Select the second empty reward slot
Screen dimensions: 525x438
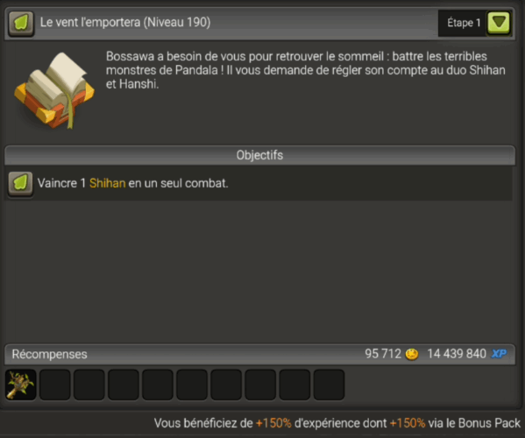tap(89, 385)
